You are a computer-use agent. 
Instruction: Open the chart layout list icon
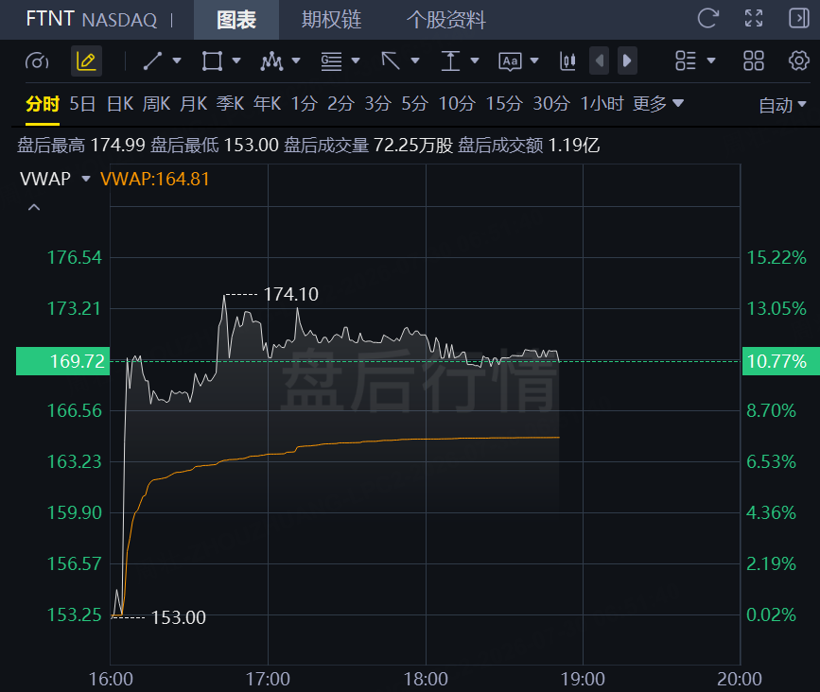pyautogui.click(x=686, y=61)
